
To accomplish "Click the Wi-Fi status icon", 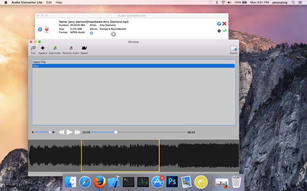I will pyautogui.click(x=223, y=2).
